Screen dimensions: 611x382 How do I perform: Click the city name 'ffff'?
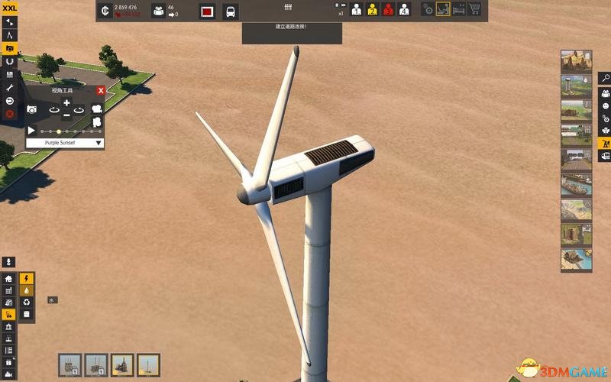[x=288, y=7]
